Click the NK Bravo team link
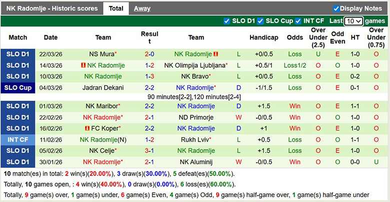The image size is (390, 202). pos(194,76)
